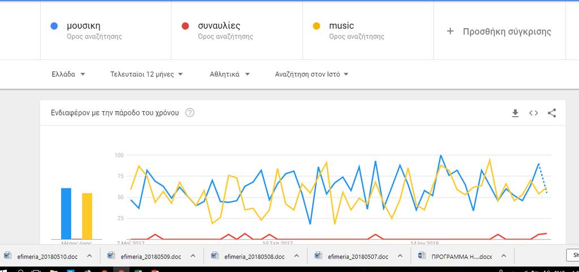Download the interest over time chart data
The image size is (579, 272).
(515, 113)
